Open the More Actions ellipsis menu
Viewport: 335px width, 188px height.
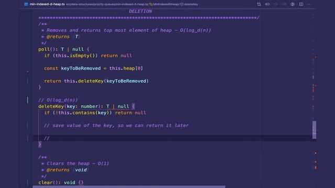pyautogui.click(x=309, y=4)
